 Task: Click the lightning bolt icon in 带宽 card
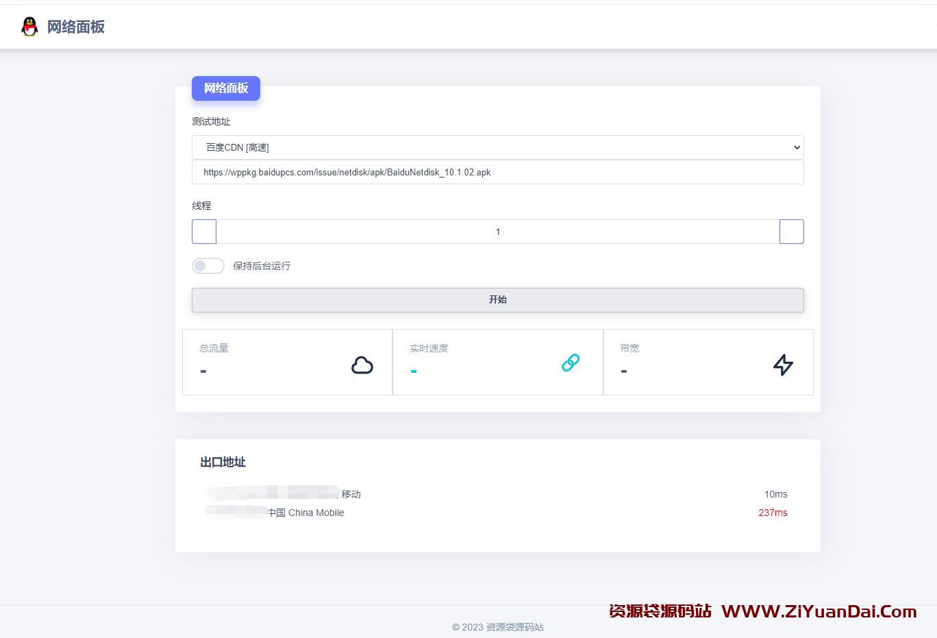click(x=783, y=365)
